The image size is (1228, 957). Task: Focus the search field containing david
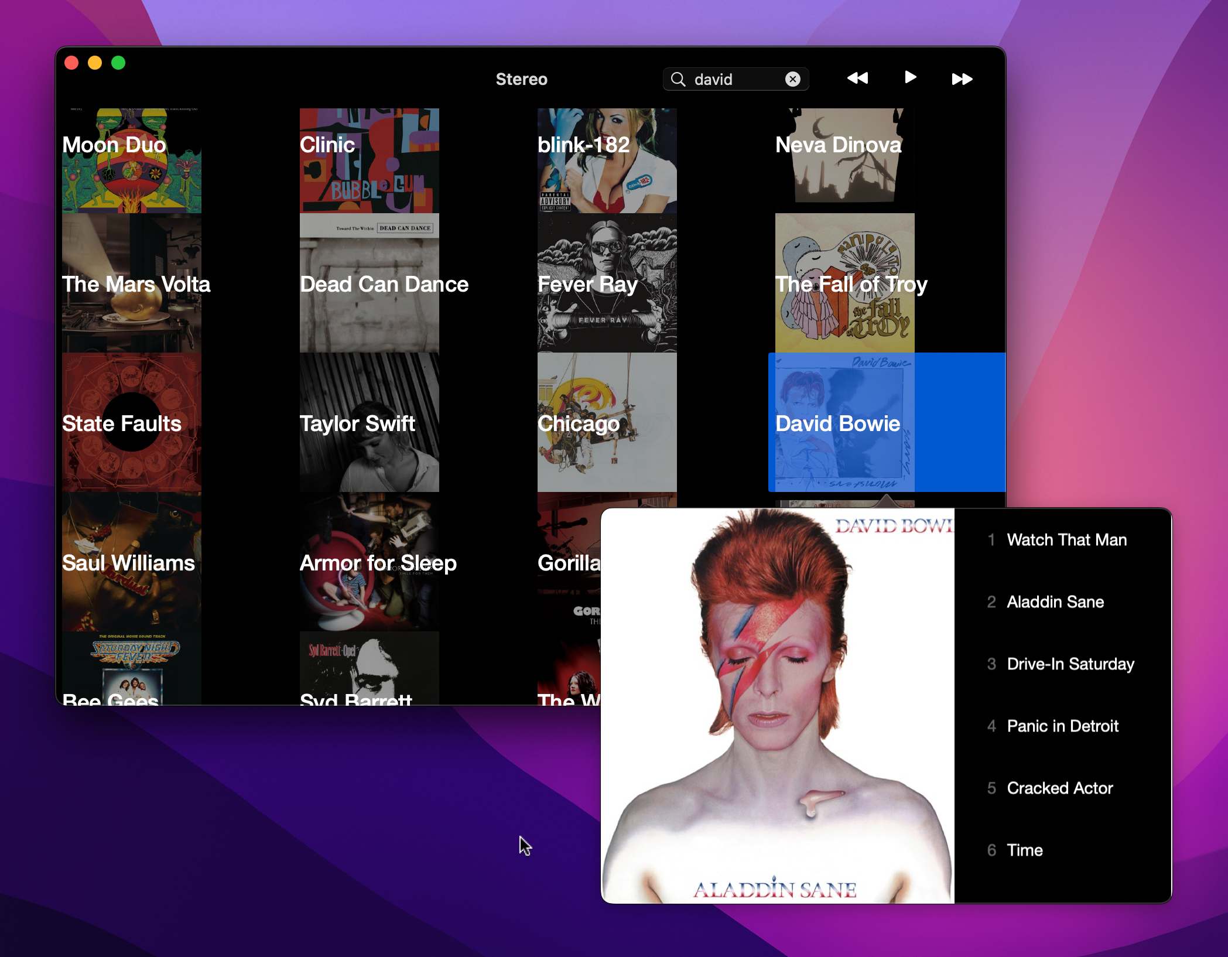736,79
